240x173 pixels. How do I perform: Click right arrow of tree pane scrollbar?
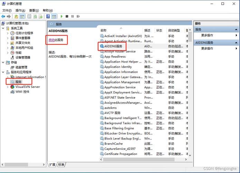click(x=44, y=165)
